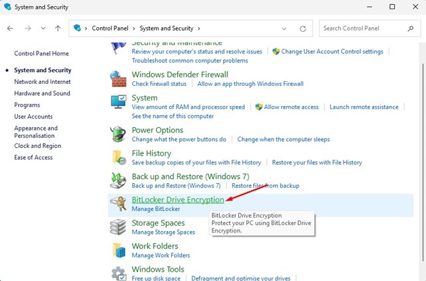This screenshot has width=426, height=281.
Task: Click the Storage Spaces drives icon
Action: [x=120, y=226]
